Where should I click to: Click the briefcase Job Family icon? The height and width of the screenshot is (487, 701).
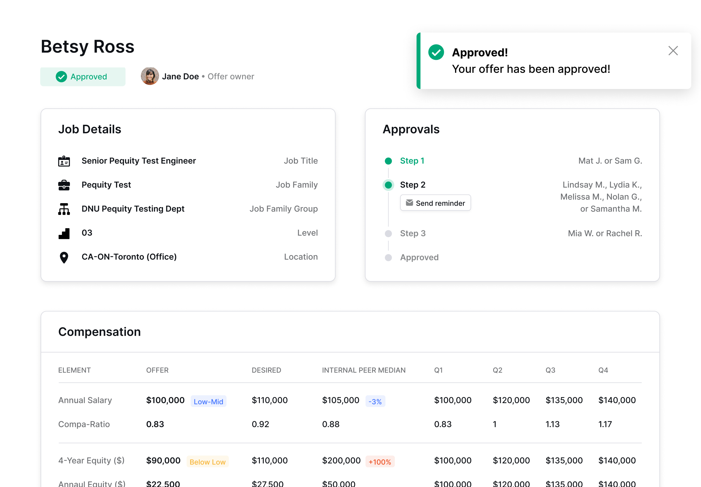(x=64, y=185)
